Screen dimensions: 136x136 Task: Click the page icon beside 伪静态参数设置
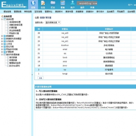(x=8, y=25)
